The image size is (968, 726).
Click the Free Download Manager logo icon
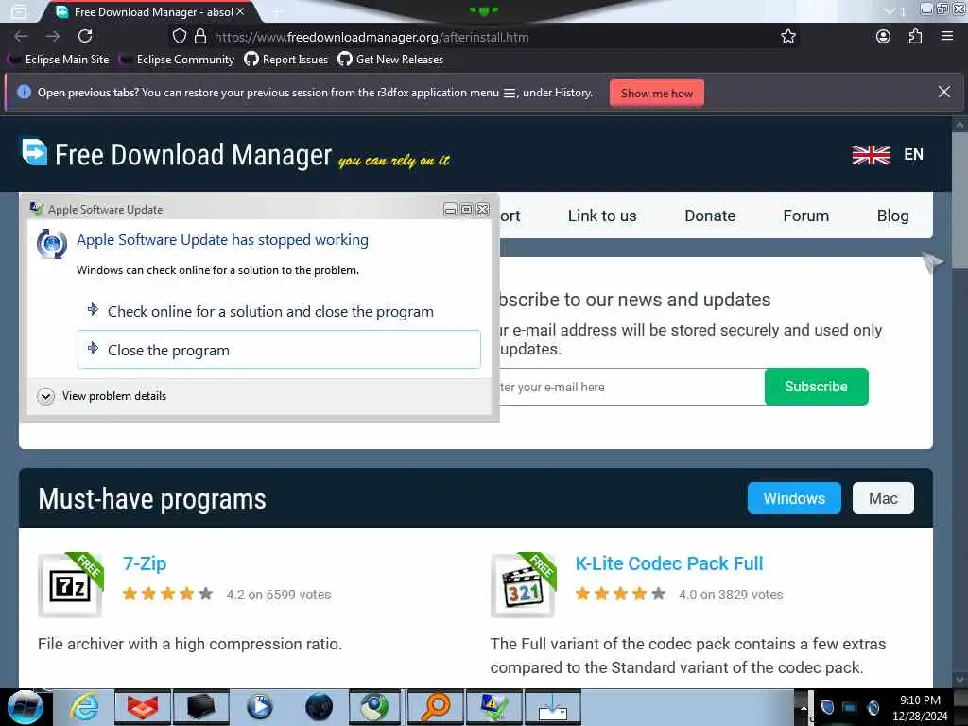(35, 152)
